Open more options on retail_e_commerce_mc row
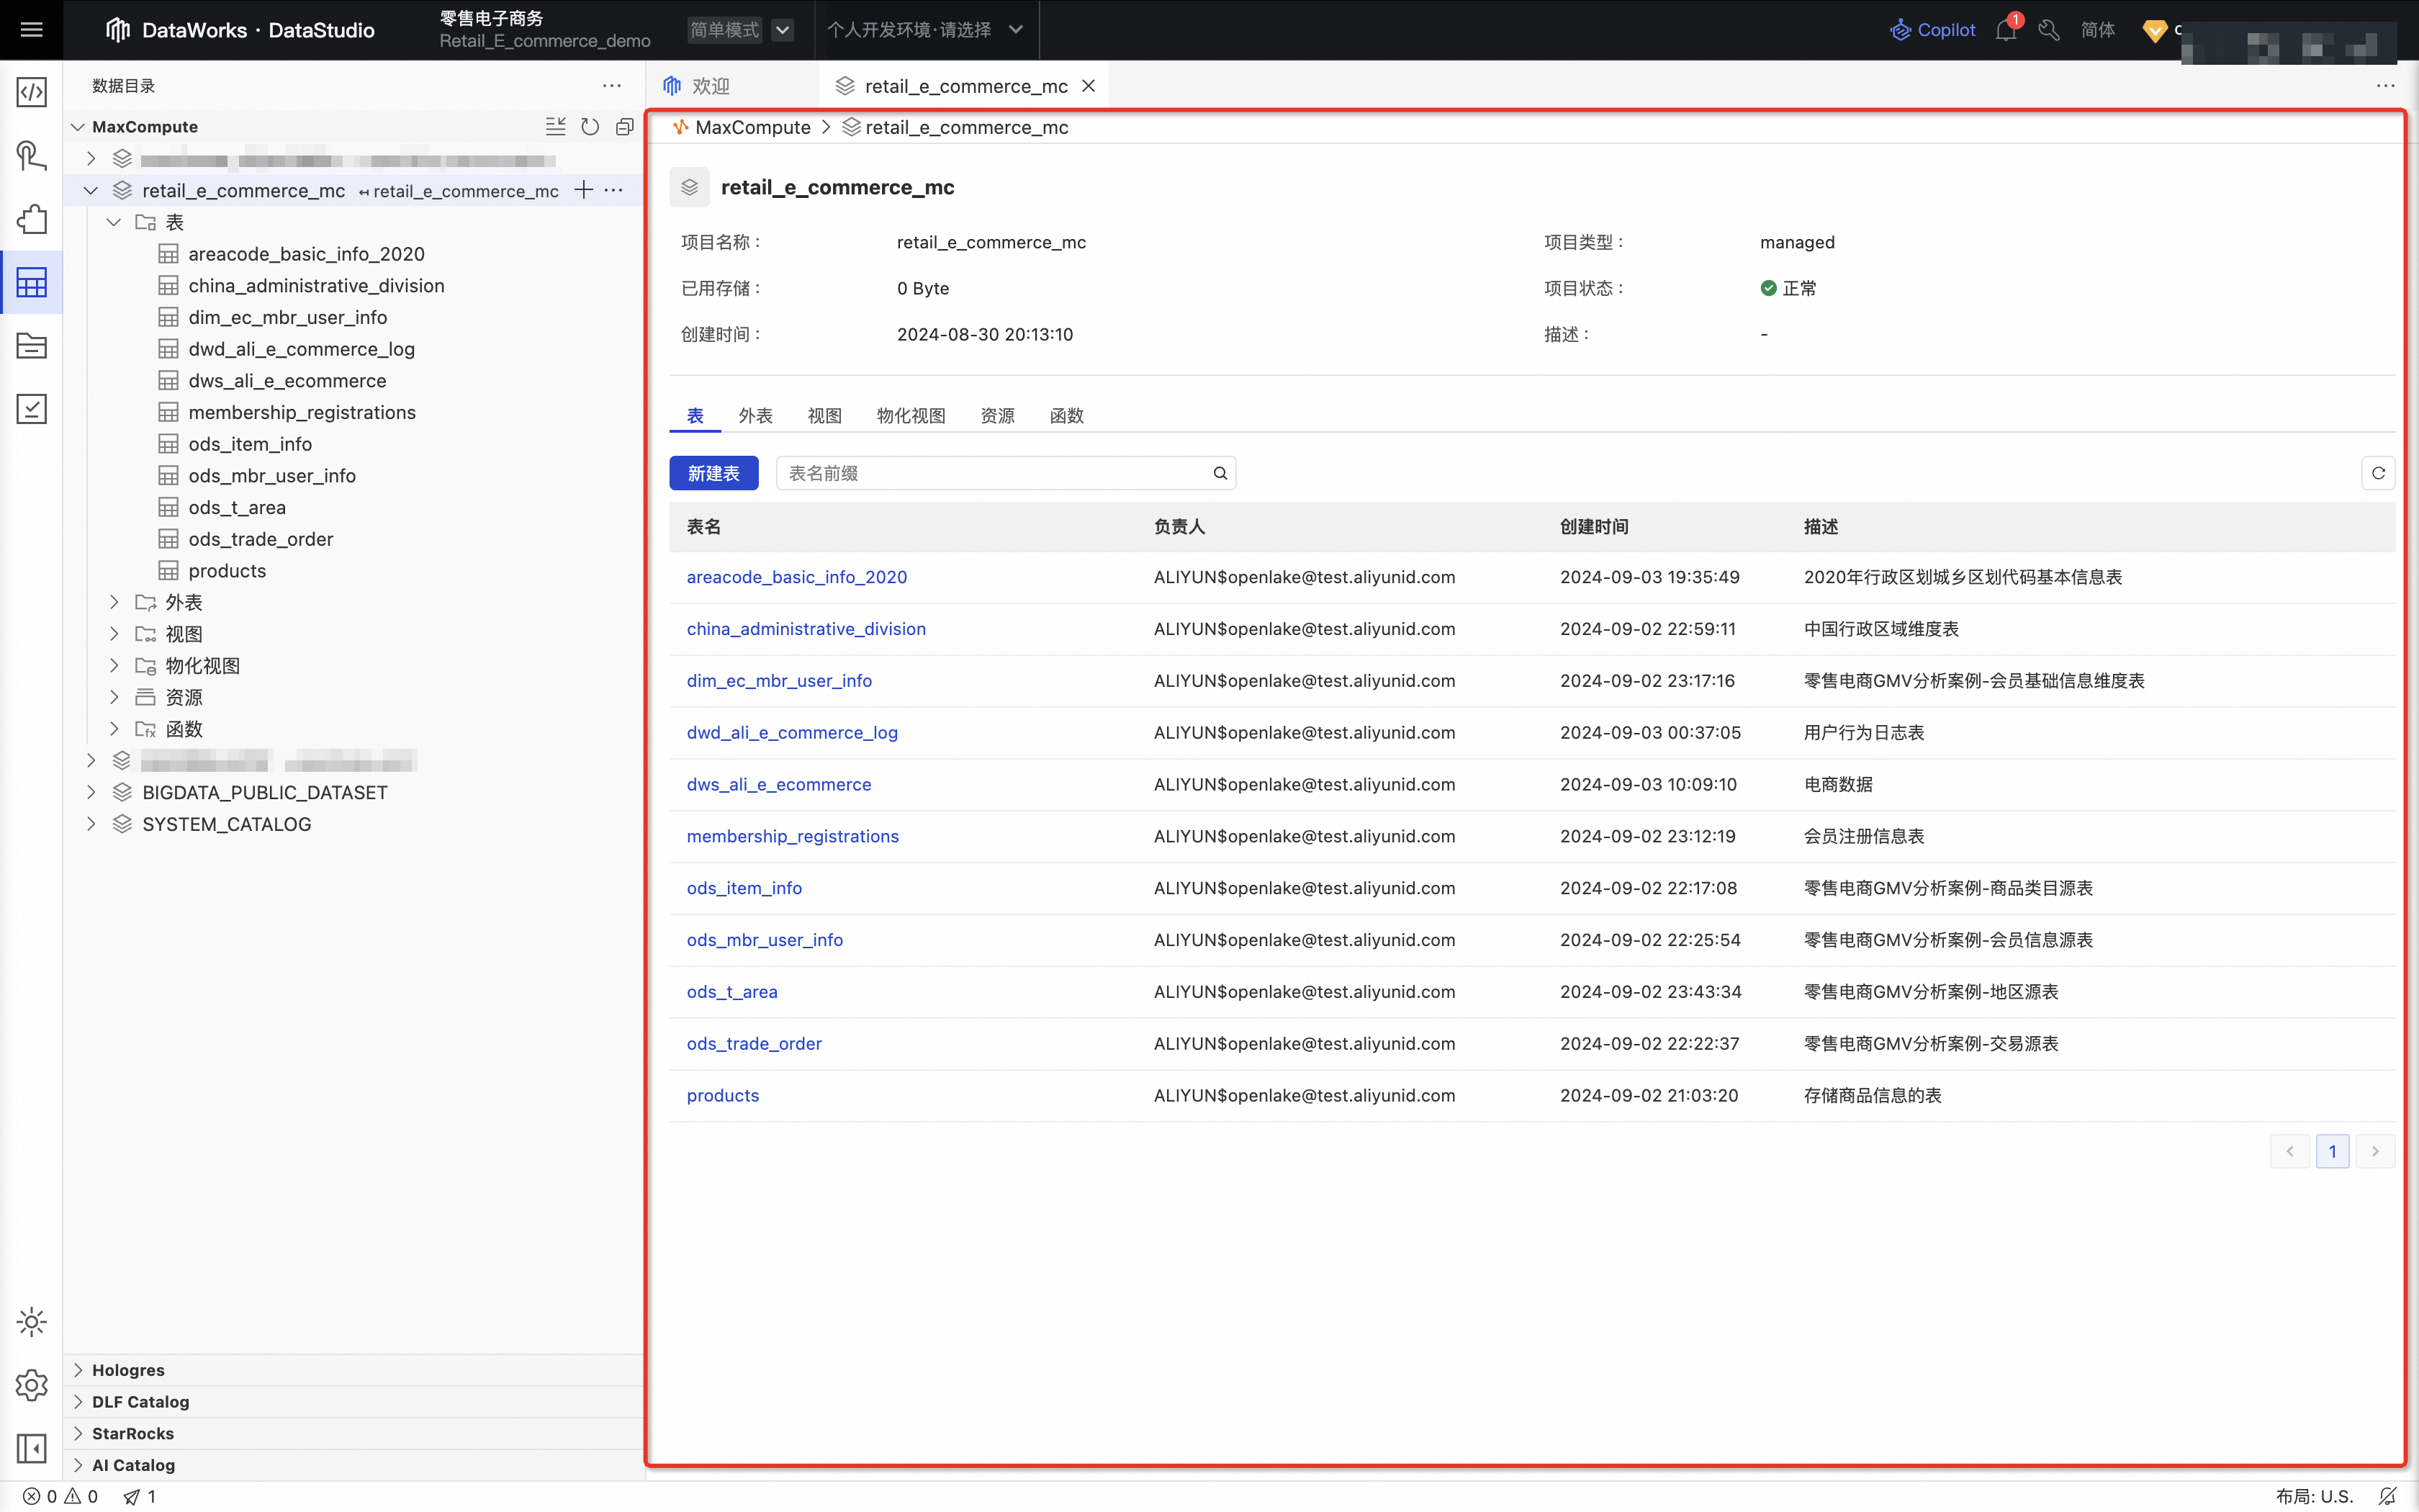Viewport: 2419px width, 1512px height. point(613,190)
